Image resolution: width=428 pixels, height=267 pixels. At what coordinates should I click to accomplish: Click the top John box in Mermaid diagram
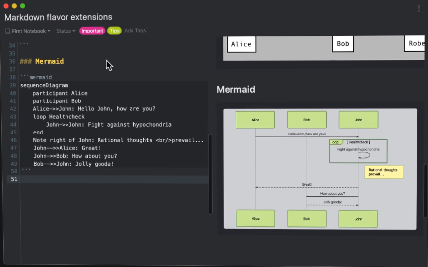(359, 120)
